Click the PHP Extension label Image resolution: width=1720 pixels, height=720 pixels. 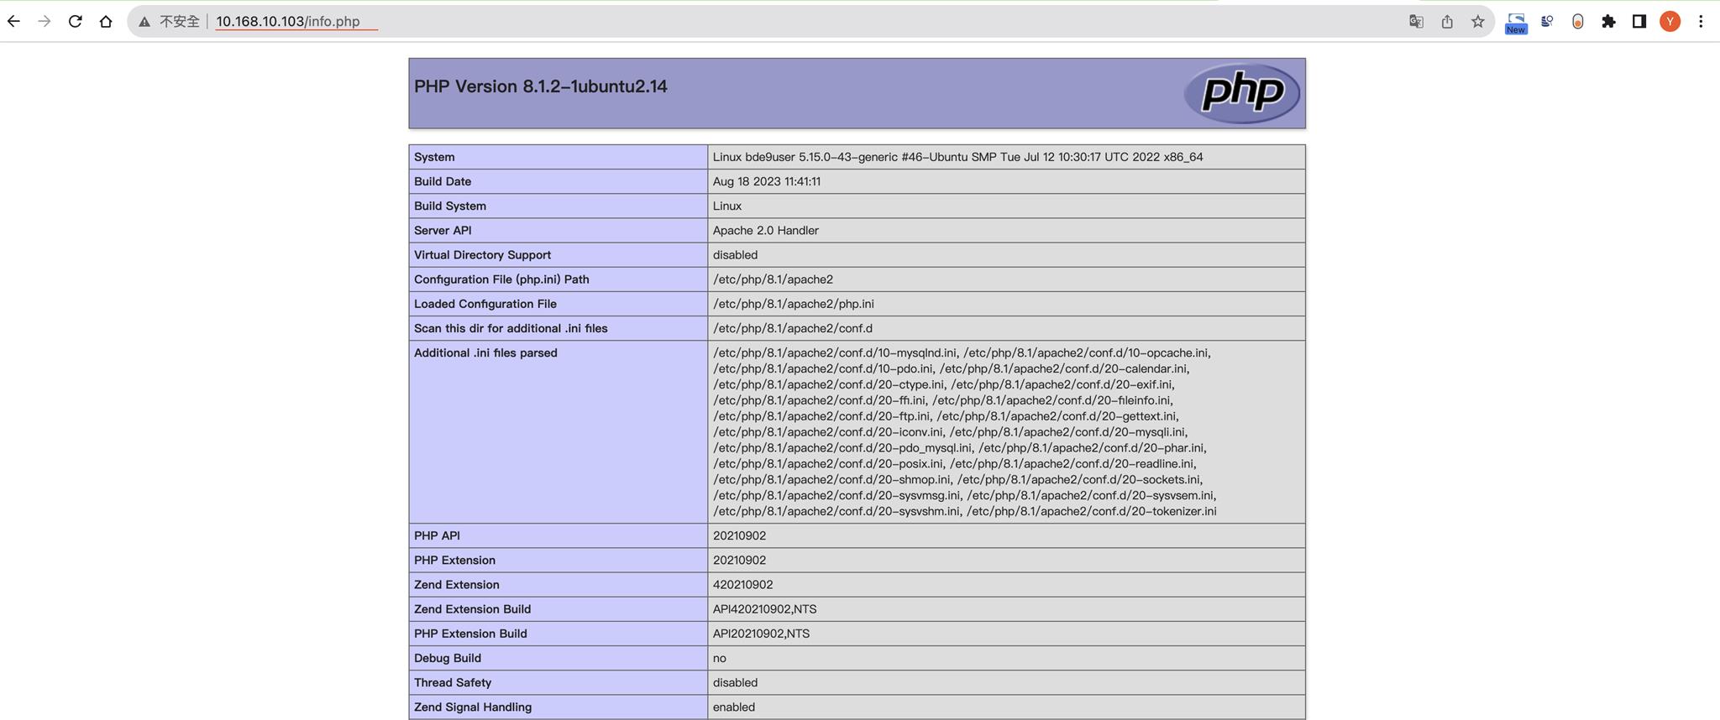(454, 560)
